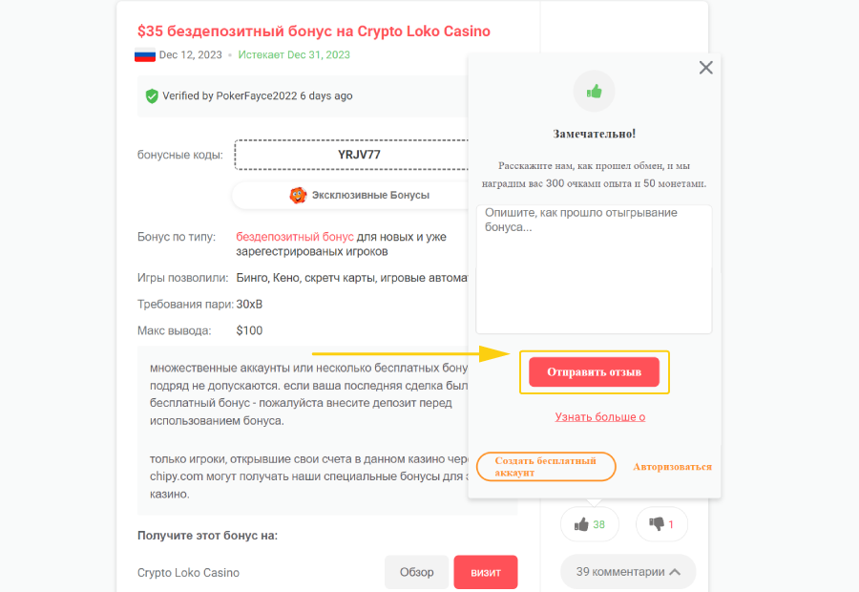Type in the review text area
This screenshot has height=592, width=859.
point(594,269)
